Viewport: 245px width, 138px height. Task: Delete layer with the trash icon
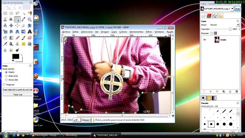237,92
